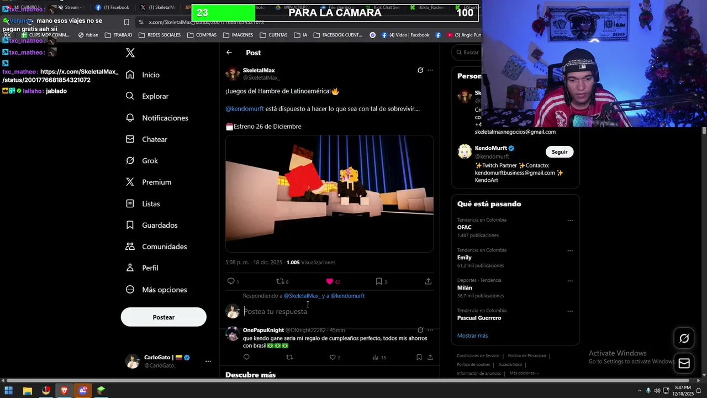Open more options for Pascual Guerrero trend
The image size is (707, 398).
point(570,311)
